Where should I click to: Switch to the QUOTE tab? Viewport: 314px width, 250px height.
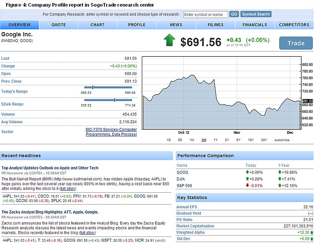coord(59,25)
